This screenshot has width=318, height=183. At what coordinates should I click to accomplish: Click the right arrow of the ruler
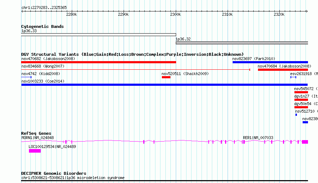[307, 11]
